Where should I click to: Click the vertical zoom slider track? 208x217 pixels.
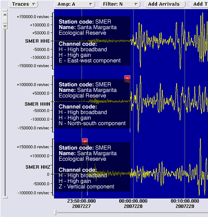(5, 112)
